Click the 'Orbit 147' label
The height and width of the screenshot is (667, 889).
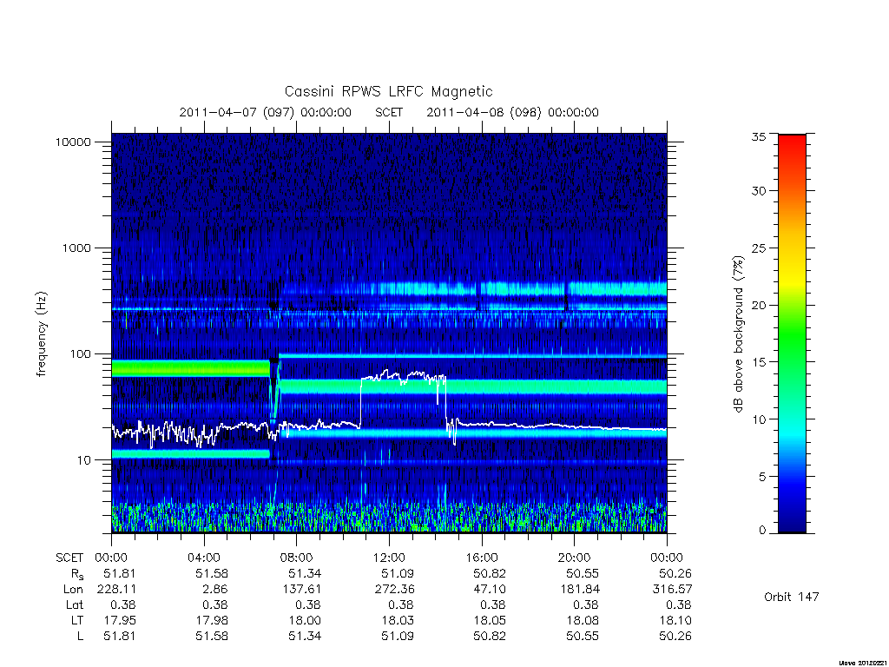point(792,597)
